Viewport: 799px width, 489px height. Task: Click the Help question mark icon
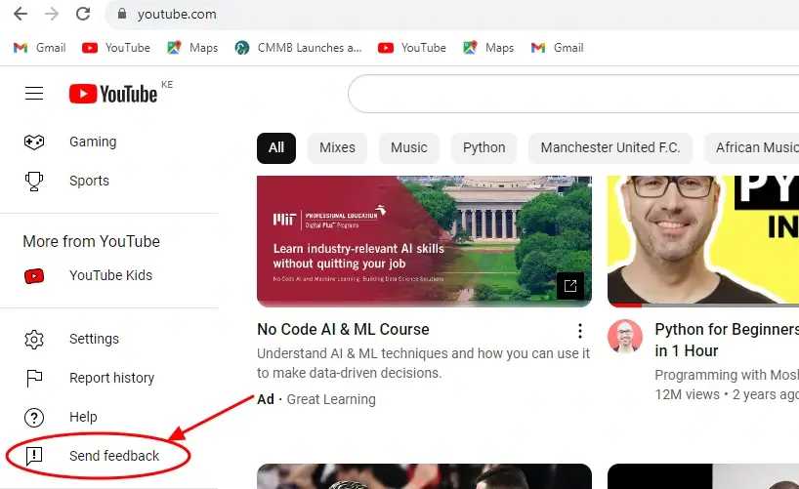(x=34, y=418)
